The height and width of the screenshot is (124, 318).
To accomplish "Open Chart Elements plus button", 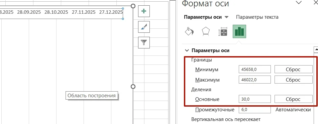I will click(x=144, y=11).
